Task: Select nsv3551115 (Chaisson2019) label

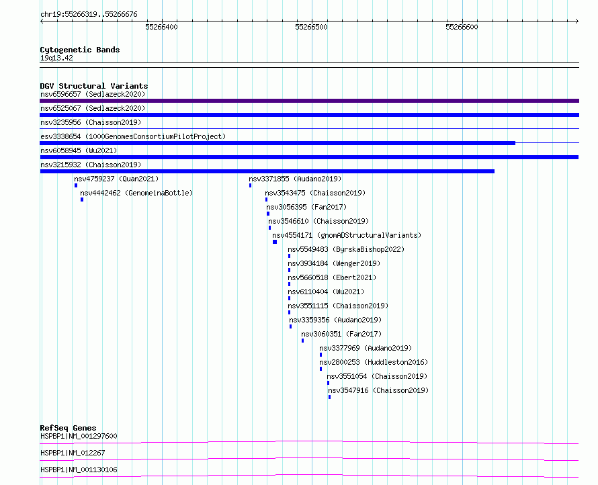Action: [x=338, y=306]
